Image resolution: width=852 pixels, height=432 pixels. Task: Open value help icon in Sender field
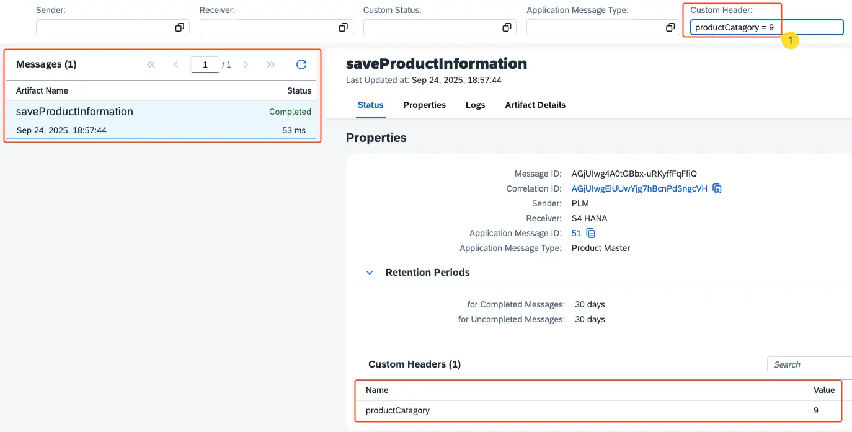(x=179, y=27)
